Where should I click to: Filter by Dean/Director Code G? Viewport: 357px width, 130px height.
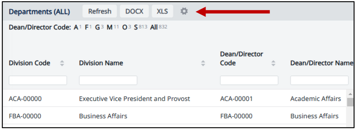point(97,27)
